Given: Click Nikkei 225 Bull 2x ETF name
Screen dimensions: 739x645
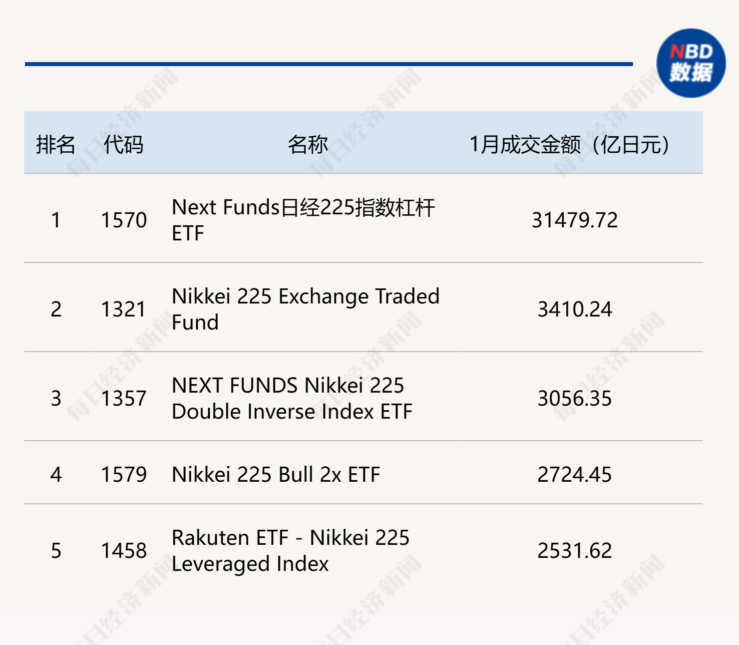Looking at the screenshot, I should point(276,474).
